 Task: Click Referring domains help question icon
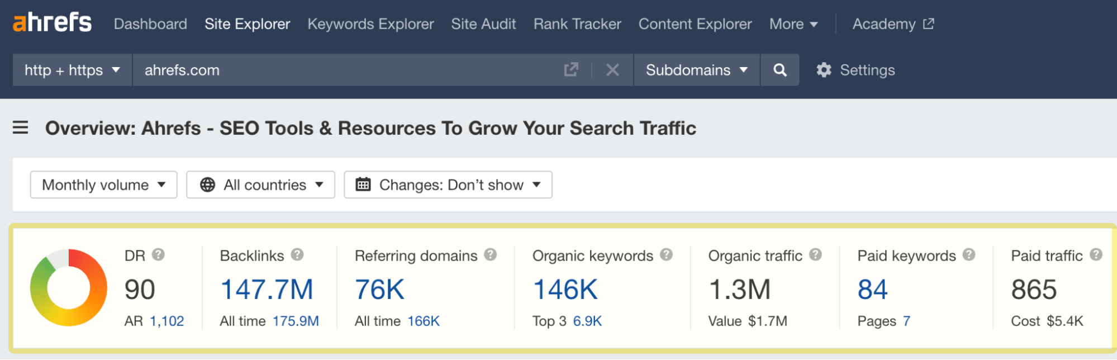coord(491,255)
